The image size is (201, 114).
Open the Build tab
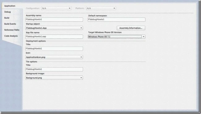(x=7, y=18)
